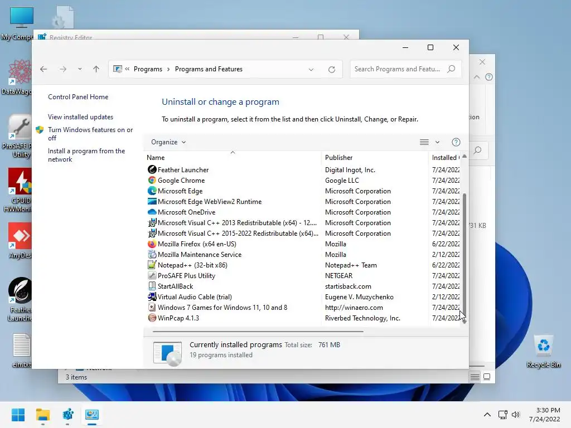Go up one level with the Up arrow
Viewport: 571px width, 428px height.
tap(96, 69)
